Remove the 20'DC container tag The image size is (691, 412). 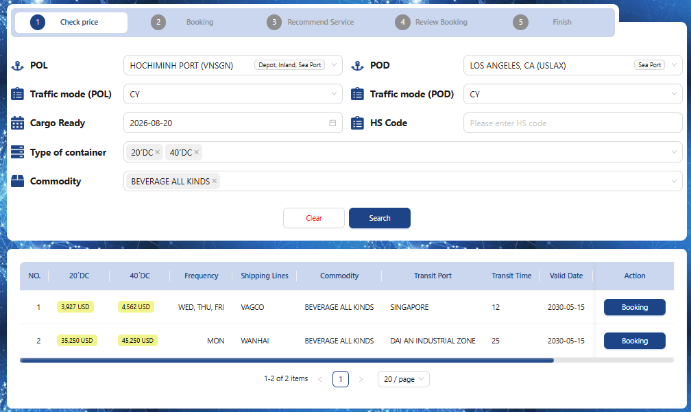coord(158,152)
